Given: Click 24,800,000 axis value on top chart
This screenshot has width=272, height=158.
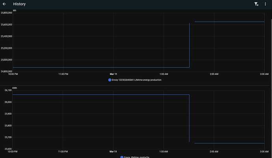Looking at the screenshot, I should pyautogui.click(x=6, y=71).
